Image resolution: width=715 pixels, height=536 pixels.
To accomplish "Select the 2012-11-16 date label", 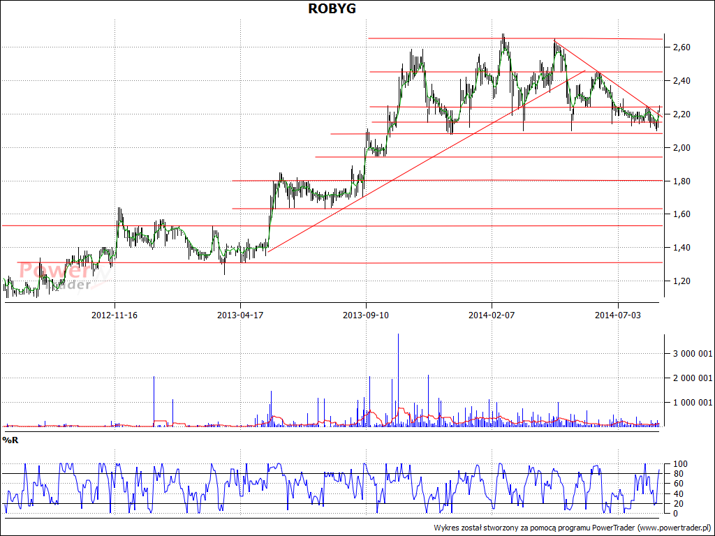I will point(115,315).
